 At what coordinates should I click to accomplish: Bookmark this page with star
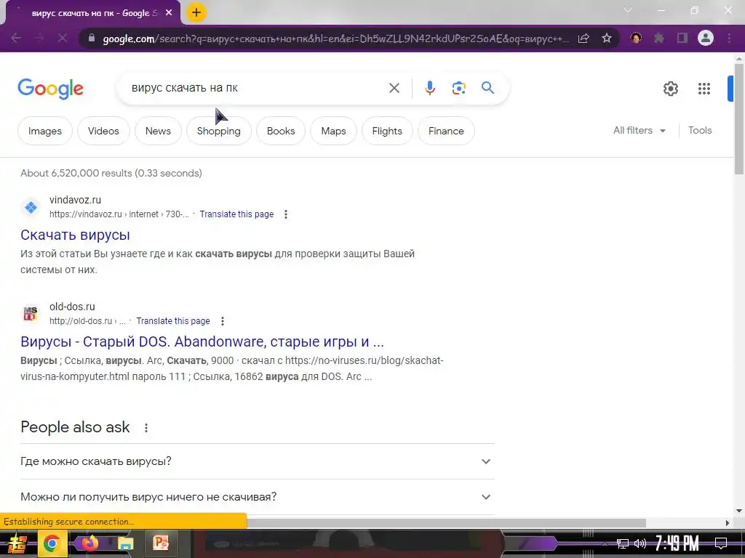[607, 39]
